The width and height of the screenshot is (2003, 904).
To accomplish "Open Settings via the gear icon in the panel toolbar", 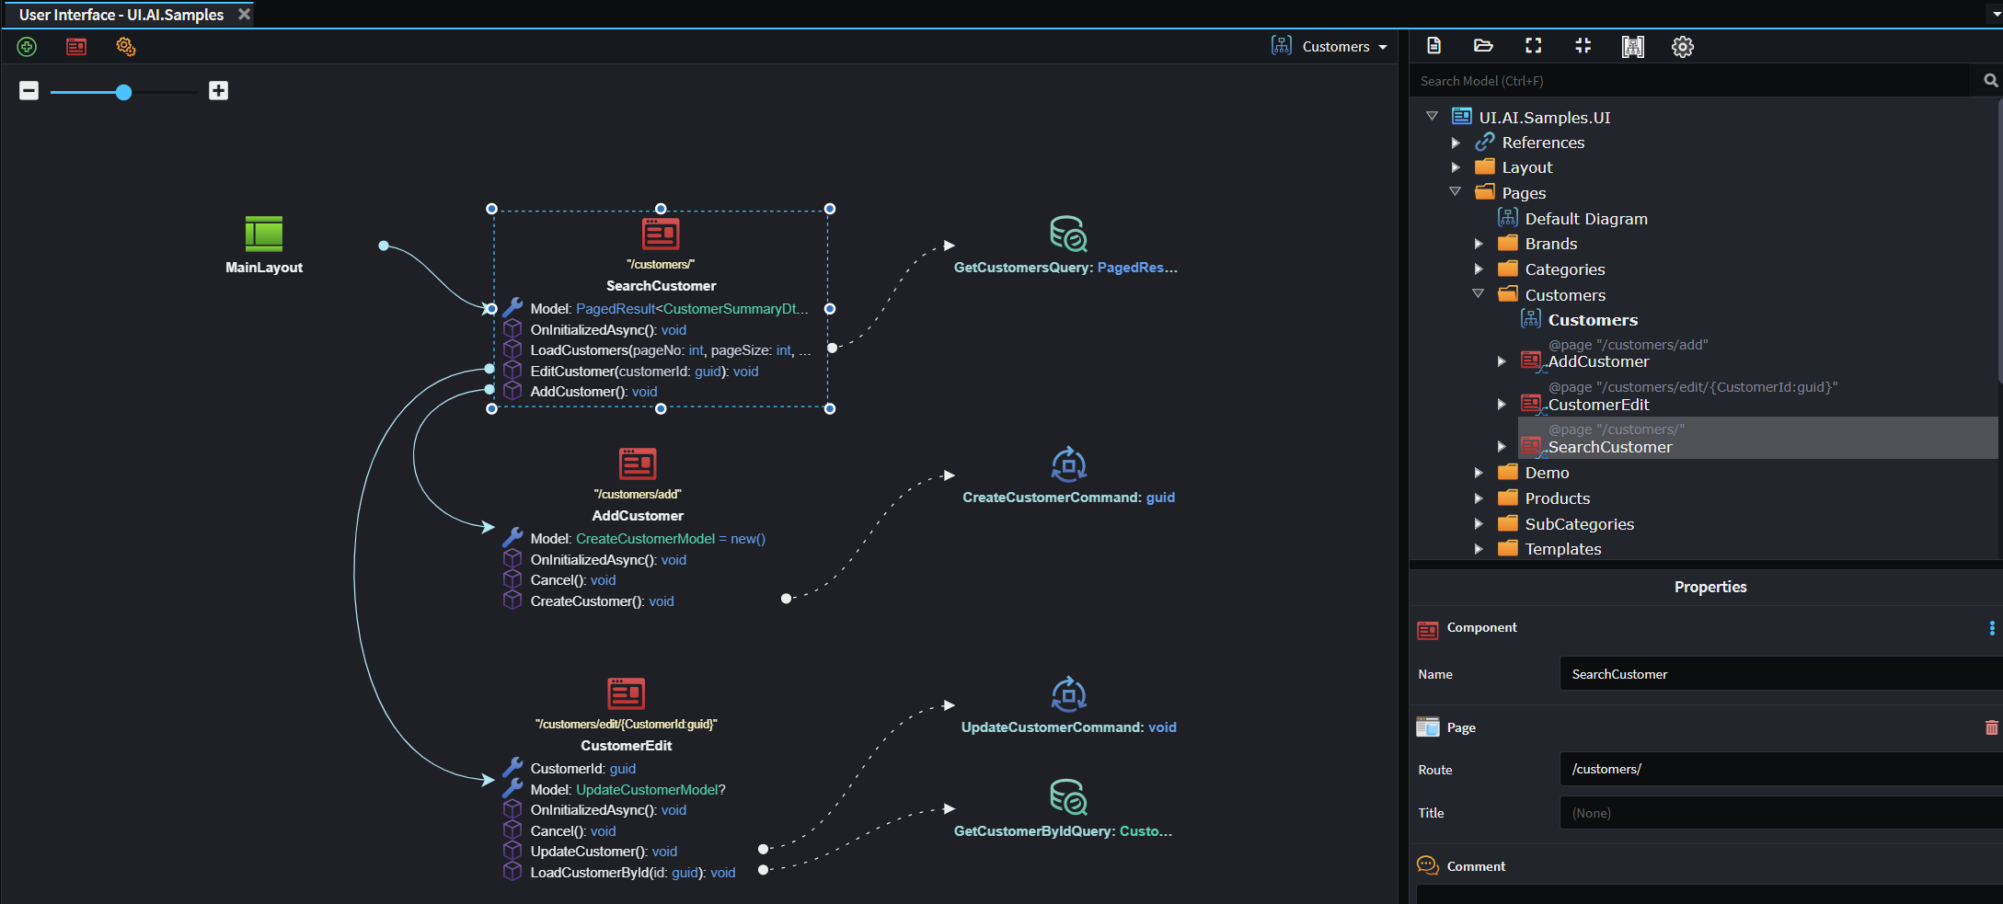I will click(1682, 46).
